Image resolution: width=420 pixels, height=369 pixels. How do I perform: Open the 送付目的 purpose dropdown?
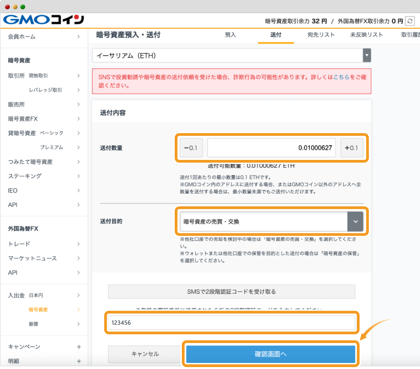(x=271, y=221)
